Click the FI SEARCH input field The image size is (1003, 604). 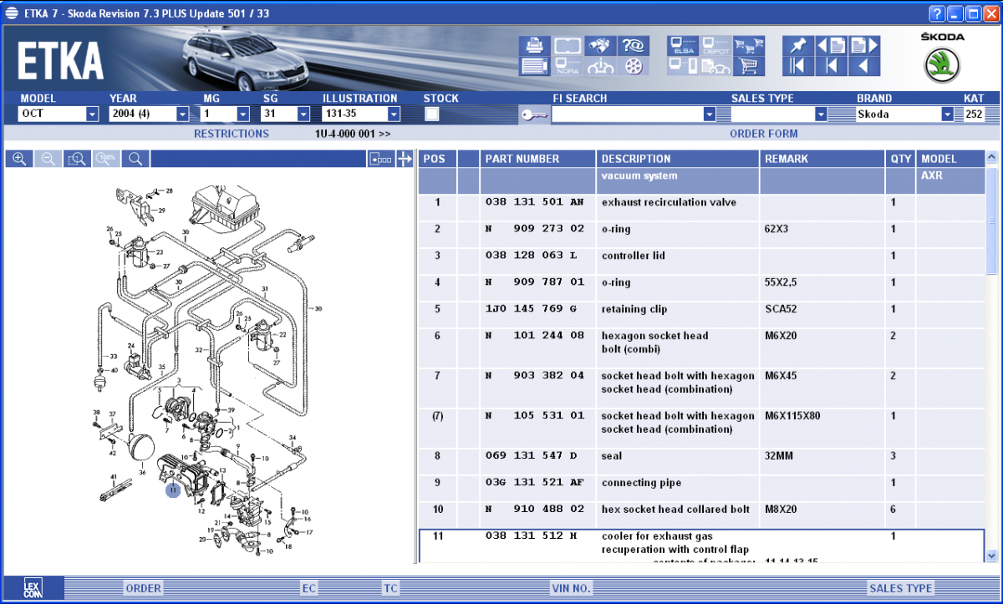[x=628, y=114]
